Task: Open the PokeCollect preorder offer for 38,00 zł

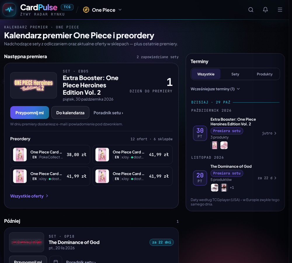Action: [x=50, y=155]
